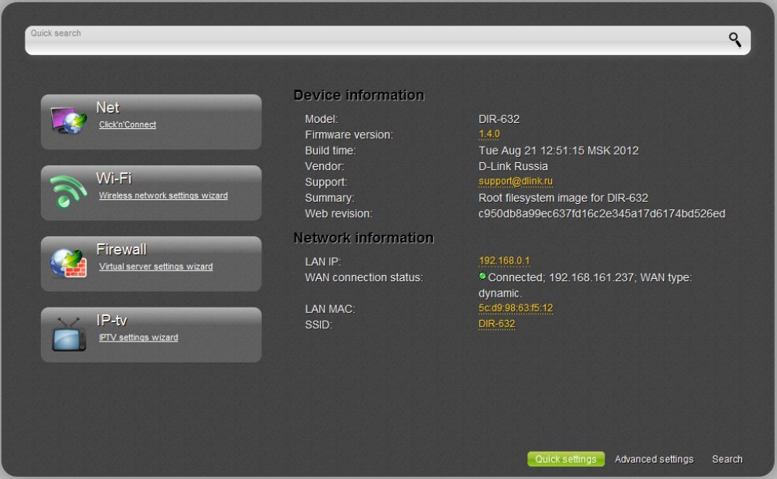
Task: Click the LAN MAC address link
Action: (516, 308)
